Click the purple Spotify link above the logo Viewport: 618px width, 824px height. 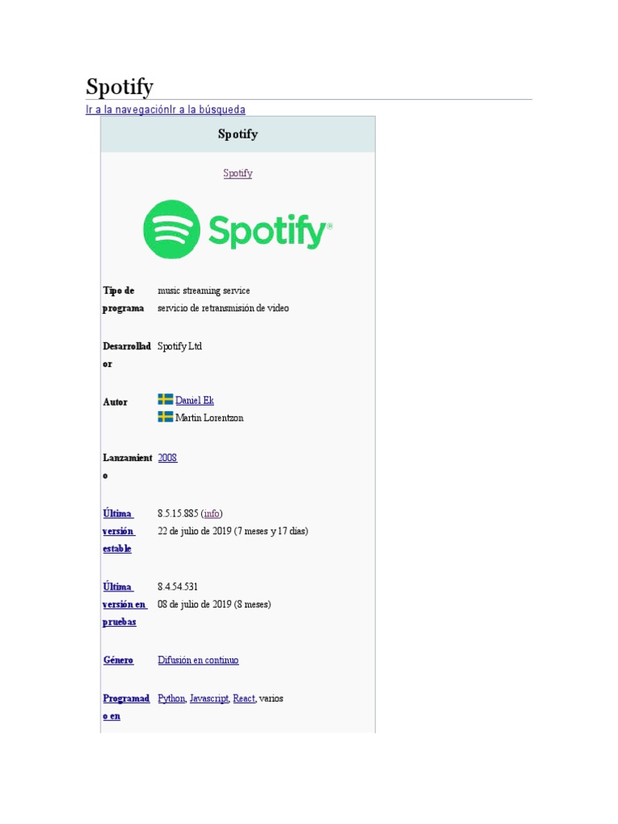coord(237,173)
